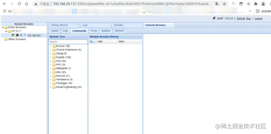This screenshot has height=134, width=271.
Task: Select hooked browser 192.168.29.1 label
Action: point(35,35)
